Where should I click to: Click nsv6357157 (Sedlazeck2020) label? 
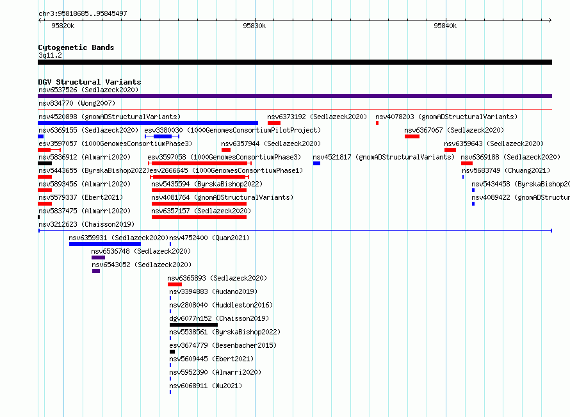[x=201, y=211]
